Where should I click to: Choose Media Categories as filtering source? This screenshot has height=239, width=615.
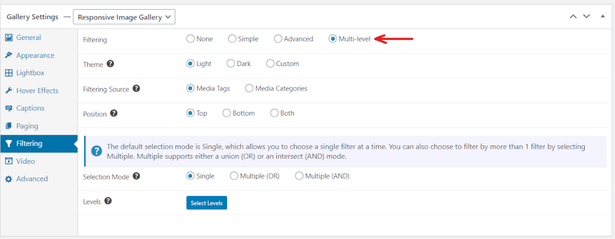click(x=249, y=89)
